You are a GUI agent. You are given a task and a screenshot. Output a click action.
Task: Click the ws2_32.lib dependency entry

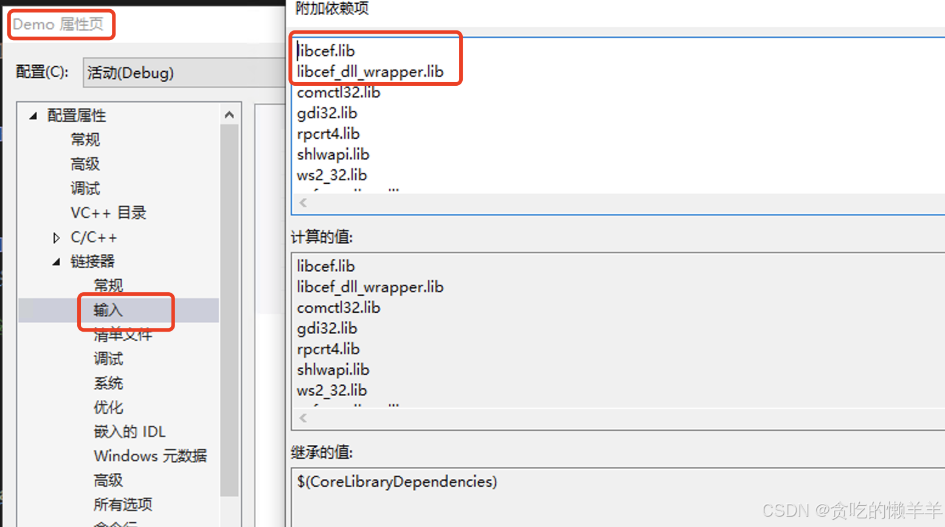331,175
